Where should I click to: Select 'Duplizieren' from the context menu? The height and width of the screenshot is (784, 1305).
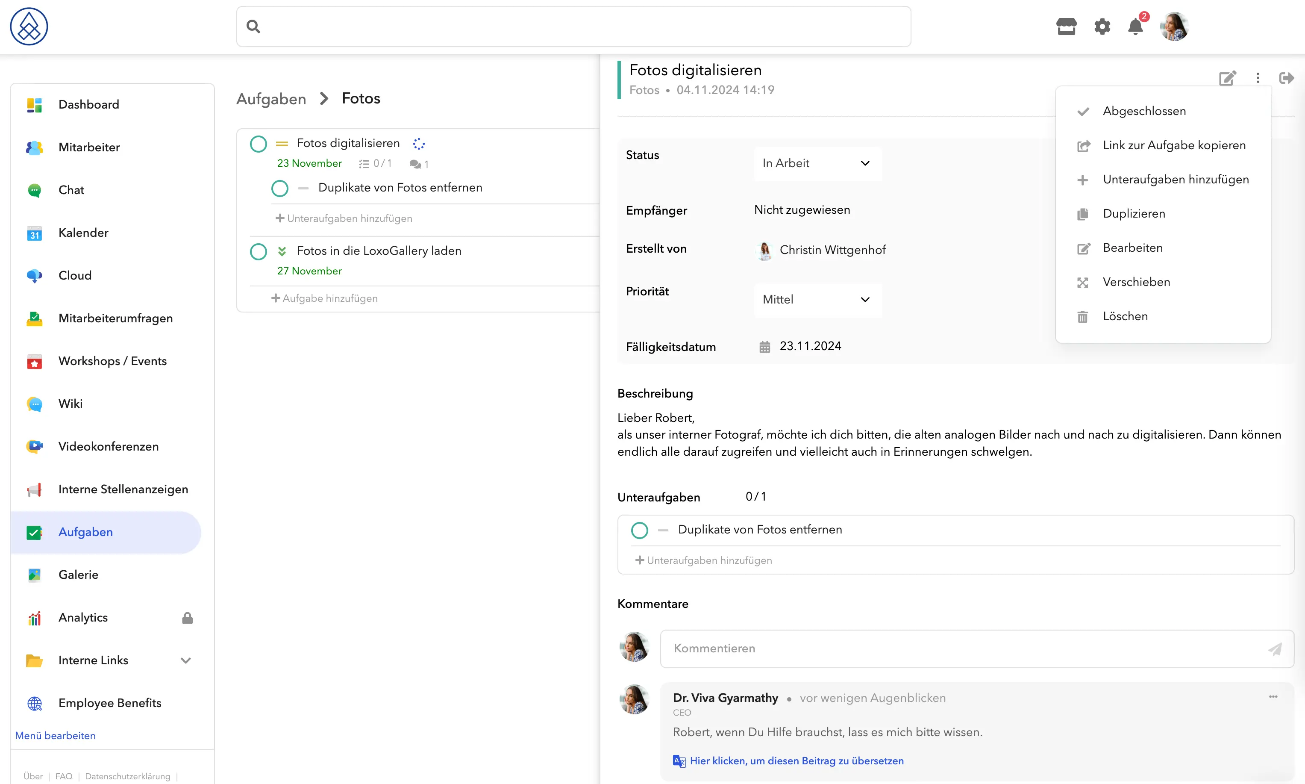pyautogui.click(x=1133, y=214)
